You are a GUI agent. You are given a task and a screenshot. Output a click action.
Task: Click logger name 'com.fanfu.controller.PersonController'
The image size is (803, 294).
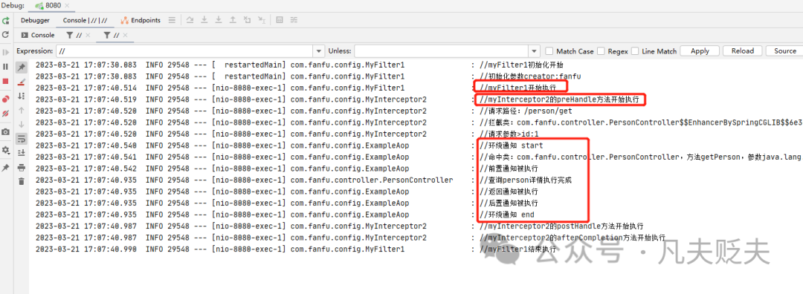tap(371, 180)
